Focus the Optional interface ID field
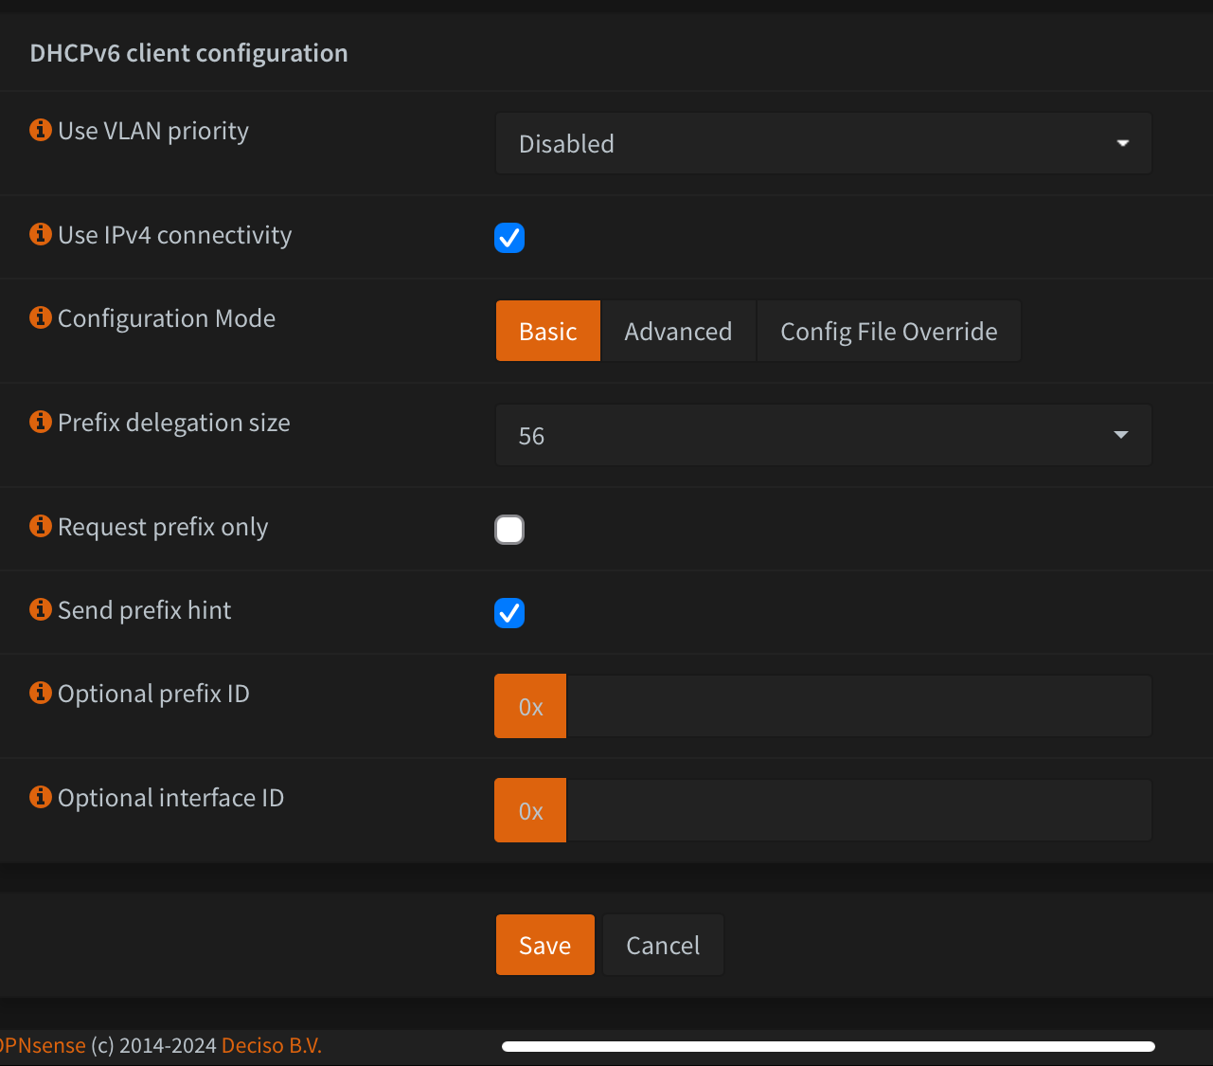The width and height of the screenshot is (1213, 1066). (859, 810)
